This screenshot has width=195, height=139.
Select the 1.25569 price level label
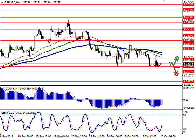click(188, 23)
